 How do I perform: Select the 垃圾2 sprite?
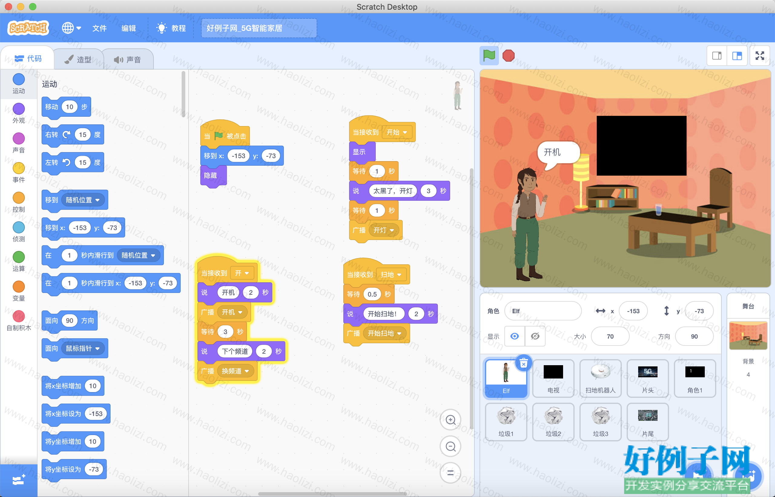point(553,422)
